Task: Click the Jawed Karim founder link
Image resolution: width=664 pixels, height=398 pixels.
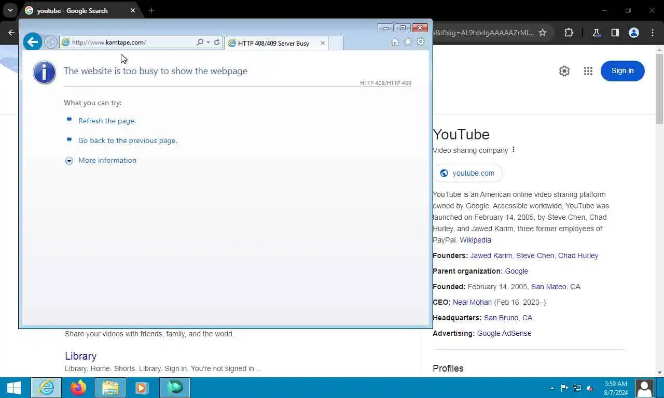Action: [491, 255]
